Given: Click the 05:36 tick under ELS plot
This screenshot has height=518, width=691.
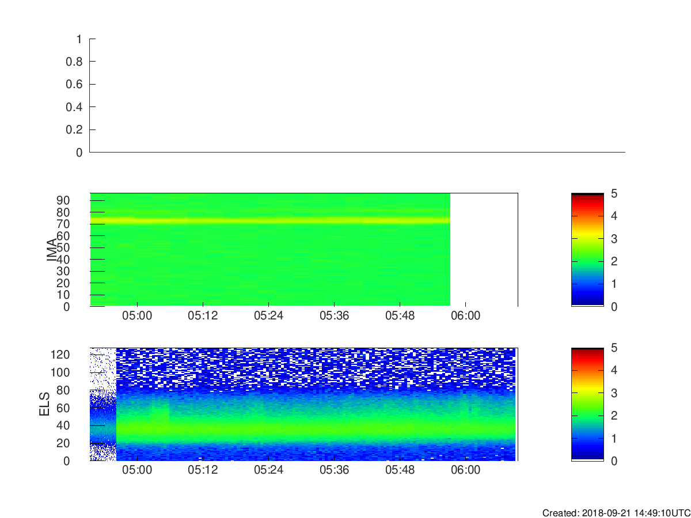Looking at the screenshot, I should 335,470.
